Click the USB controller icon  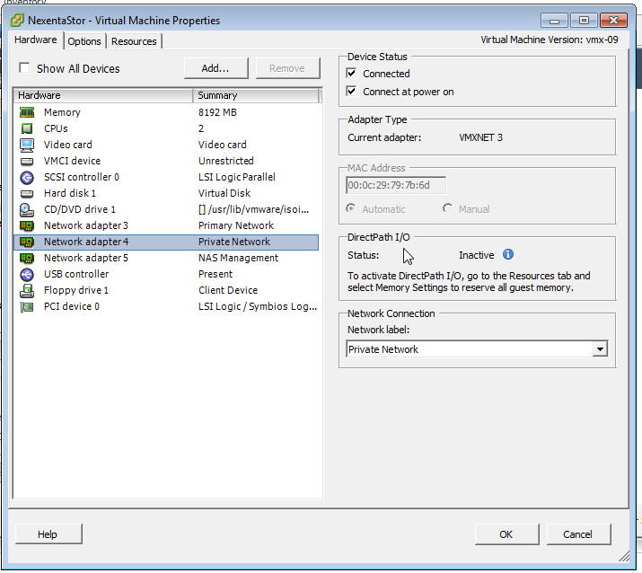pos(27,274)
